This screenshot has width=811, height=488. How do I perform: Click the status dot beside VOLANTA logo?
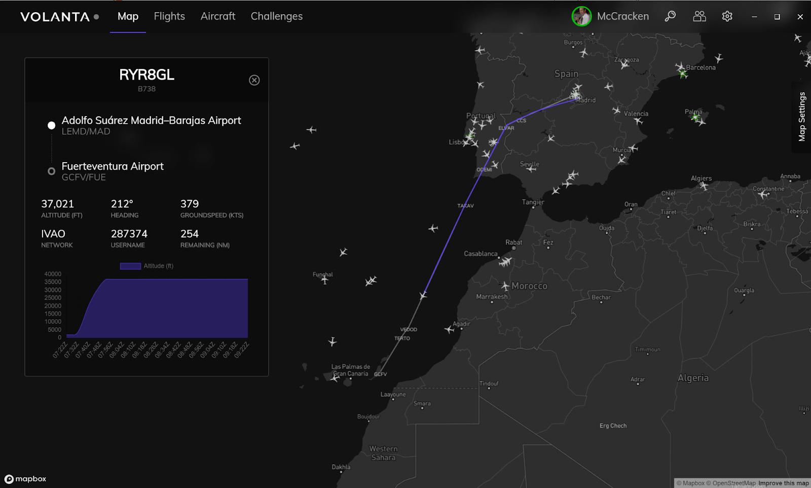tap(96, 17)
